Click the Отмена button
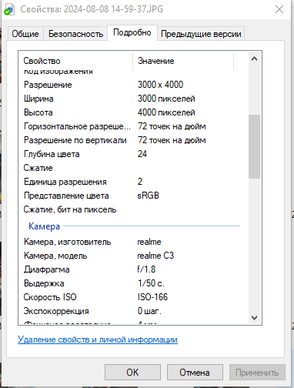Viewport: 294px width, 388px height. [195, 373]
